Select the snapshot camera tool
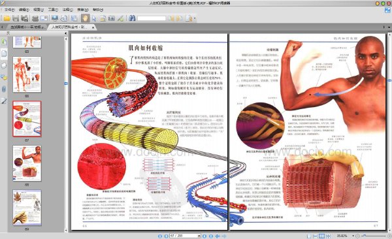 112,18
